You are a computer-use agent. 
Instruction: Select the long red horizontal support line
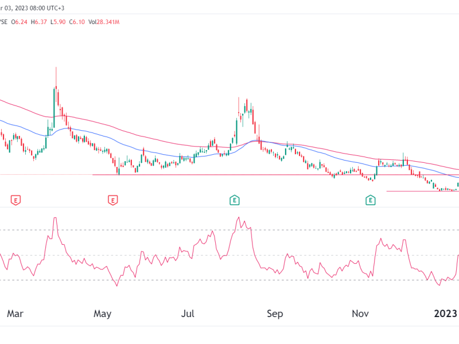click(229, 175)
